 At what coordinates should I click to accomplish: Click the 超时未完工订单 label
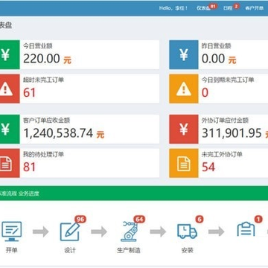pyautogui.click(x=44, y=80)
